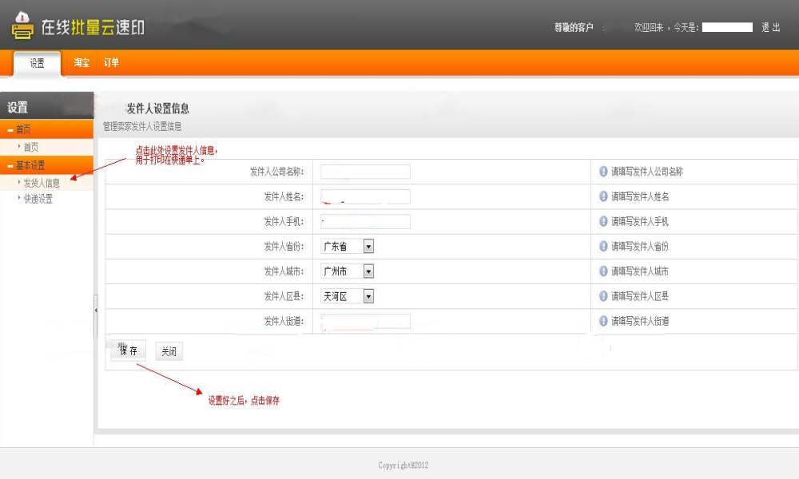Click 退出 to log out
This screenshot has height=479, width=799.
(x=770, y=27)
